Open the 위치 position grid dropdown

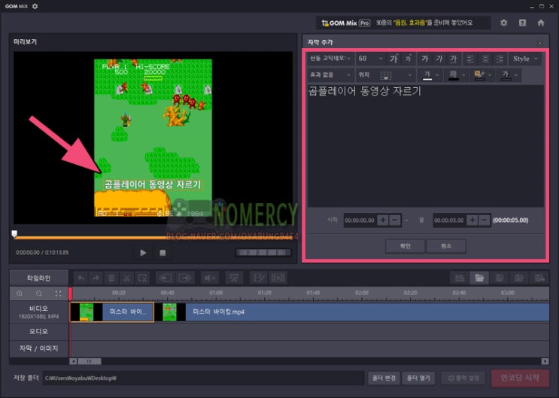[385, 75]
